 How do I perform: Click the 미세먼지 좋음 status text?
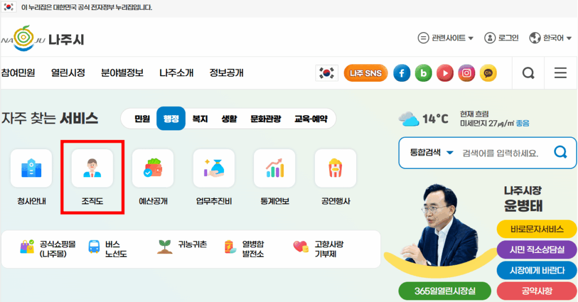pyautogui.click(x=494, y=124)
